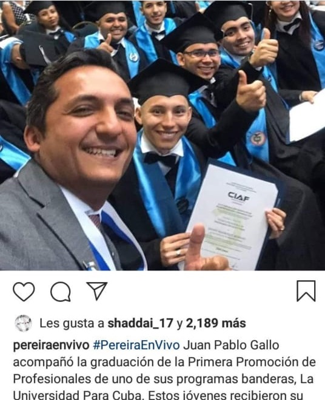Image resolution: width=325 pixels, height=400 pixels.
Task: Tap the thumbs-up hand at photo bottom
Action: (204, 250)
